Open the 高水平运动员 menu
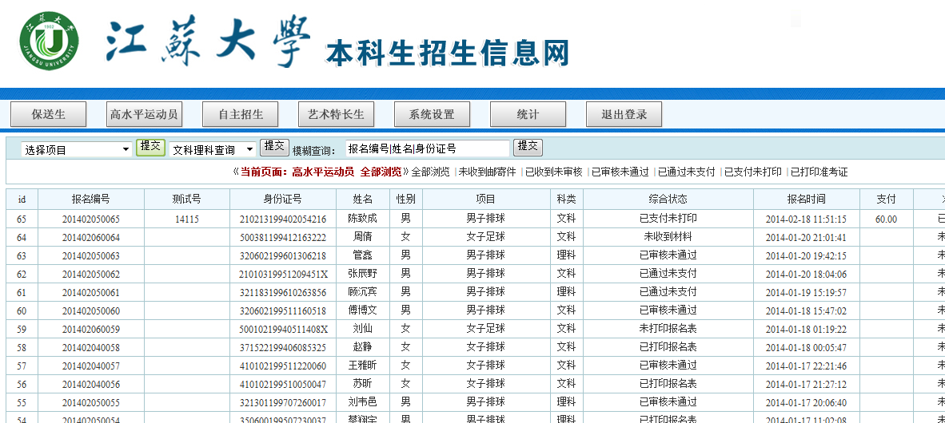Screen dimensions: 945x423 click(145, 114)
